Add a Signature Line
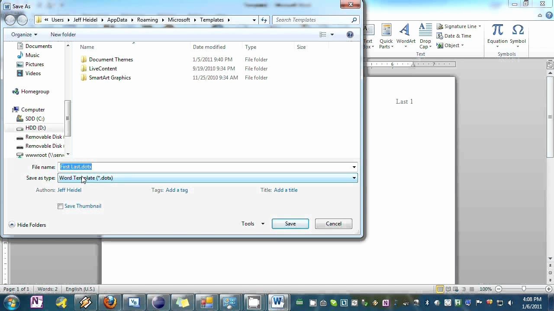The width and height of the screenshot is (554, 311). pyautogui.click(x=457, y=26)
